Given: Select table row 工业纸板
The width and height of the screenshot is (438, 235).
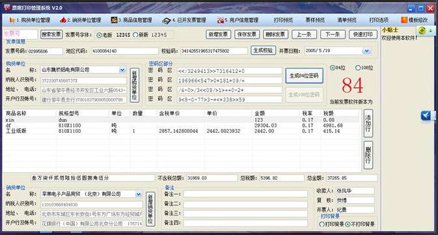Looking at the screenshot, I should pyautogui.click(x=181, y=131).
